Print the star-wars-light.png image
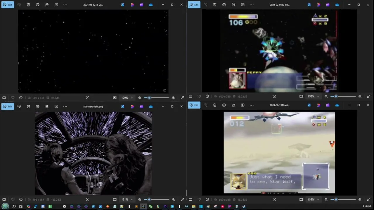 (x=38, y=106)
